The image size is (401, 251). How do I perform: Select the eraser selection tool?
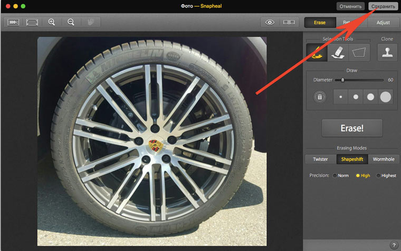(x=338, y=52)
